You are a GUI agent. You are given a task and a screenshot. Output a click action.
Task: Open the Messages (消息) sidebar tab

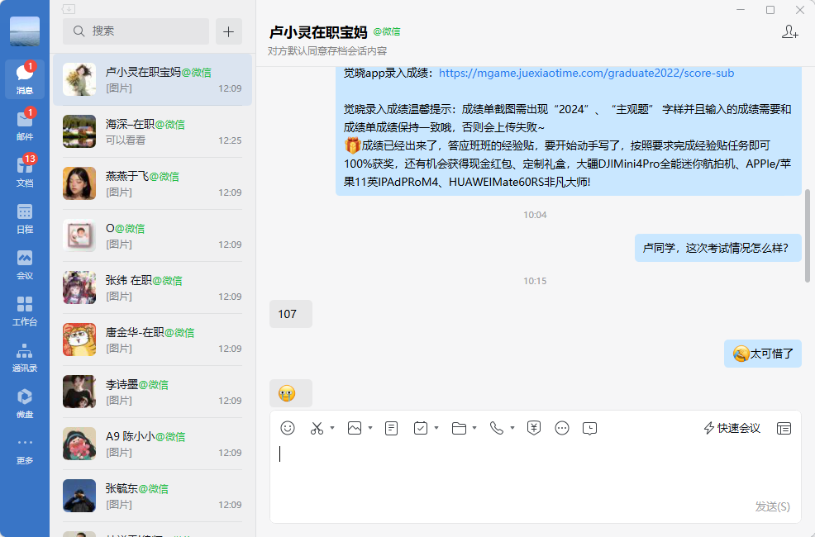[x=25, y=79]
